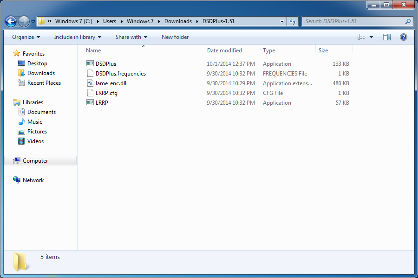The height and width of the screenshot is (278, 418).
Task: Click the LRRP application icon
Action: [90, 102]
